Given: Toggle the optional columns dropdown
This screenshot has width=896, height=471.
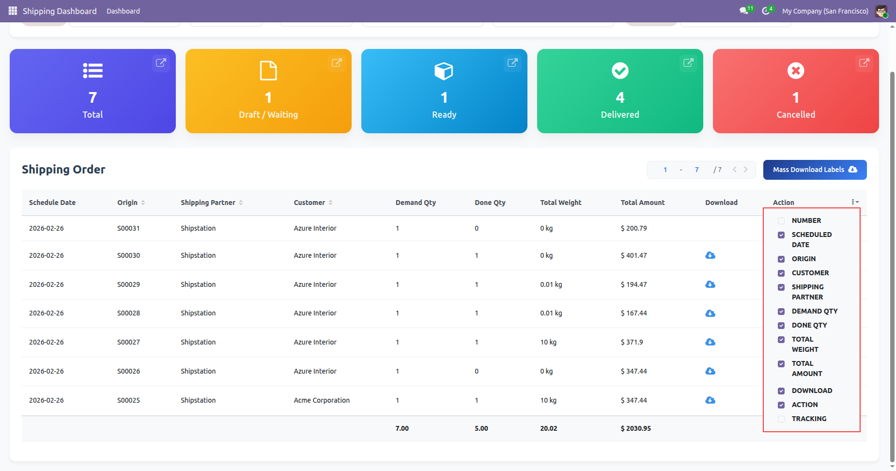Looking at the screenshot, I should [855, 202].
